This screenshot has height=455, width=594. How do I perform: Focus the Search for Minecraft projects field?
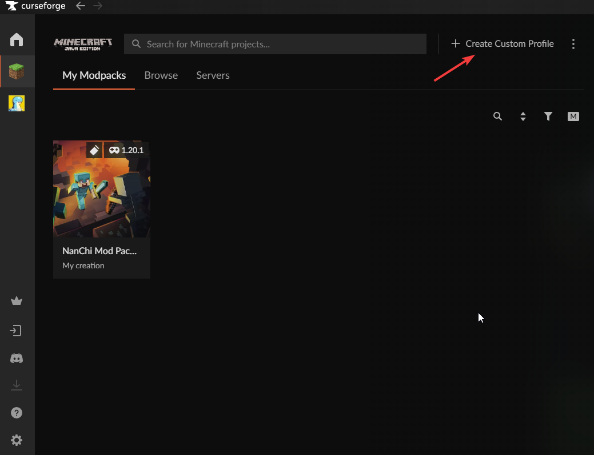(280, 44)
